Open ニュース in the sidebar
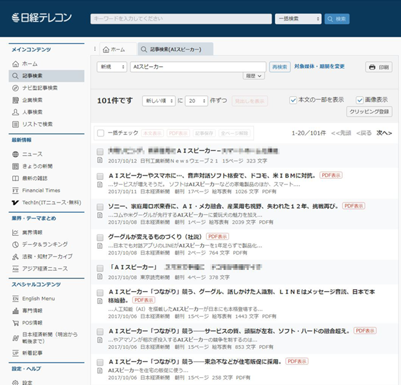The height and width of the screenshot is (385, 401). (32, 154)
